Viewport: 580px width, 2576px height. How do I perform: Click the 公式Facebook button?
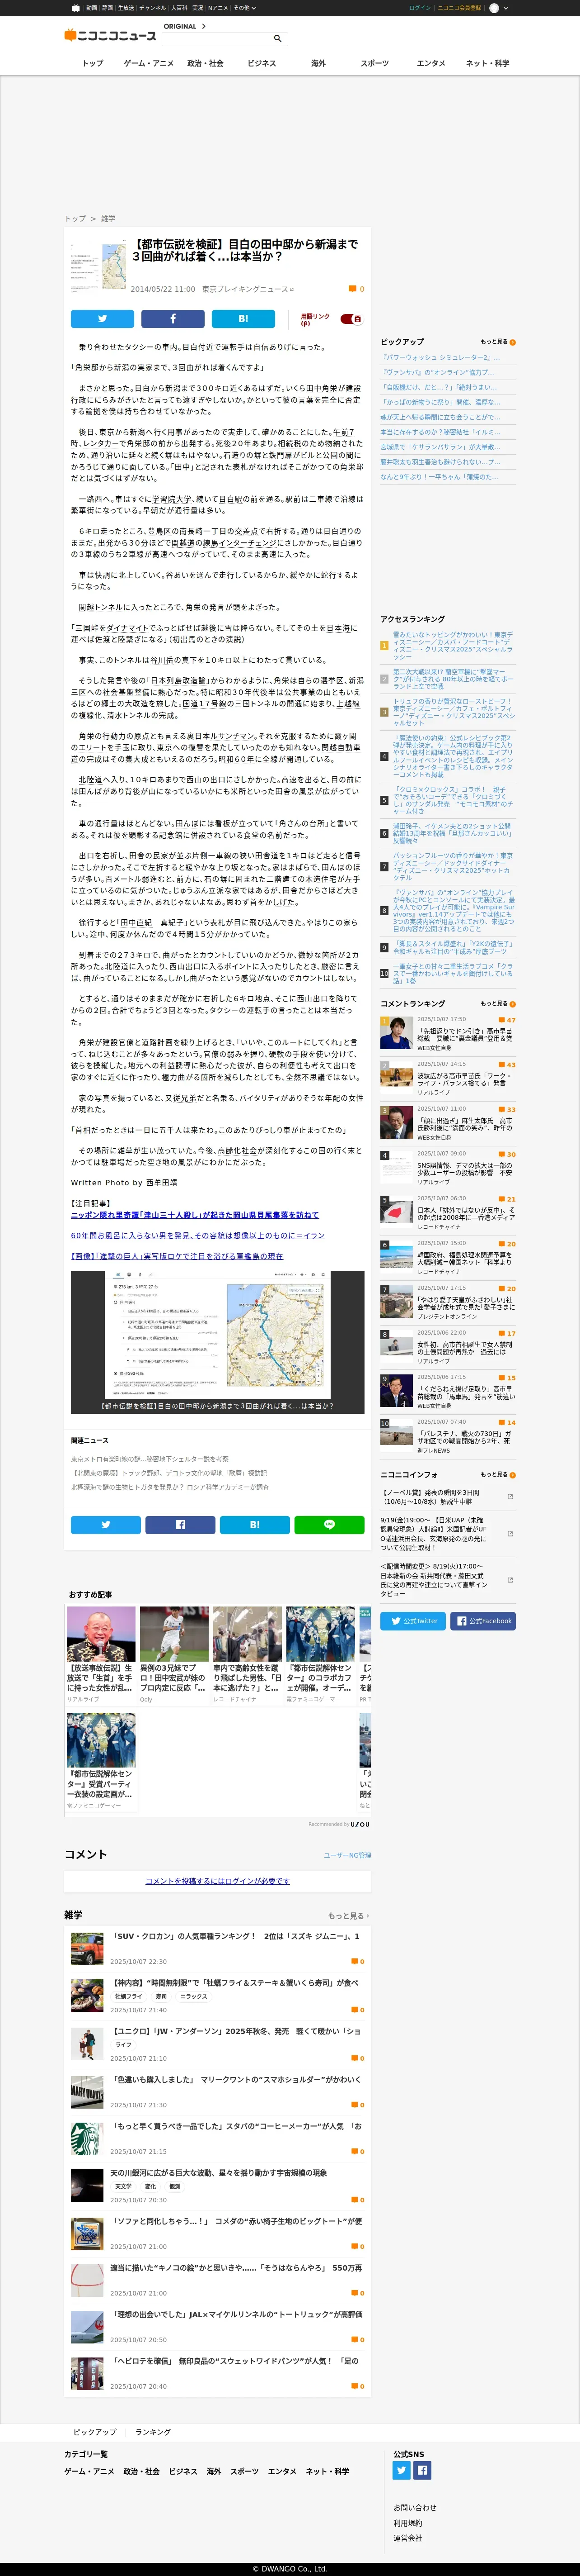(483, 1621)
